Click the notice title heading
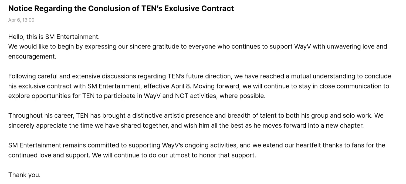The image size is (406, 184). coord(121,8)
